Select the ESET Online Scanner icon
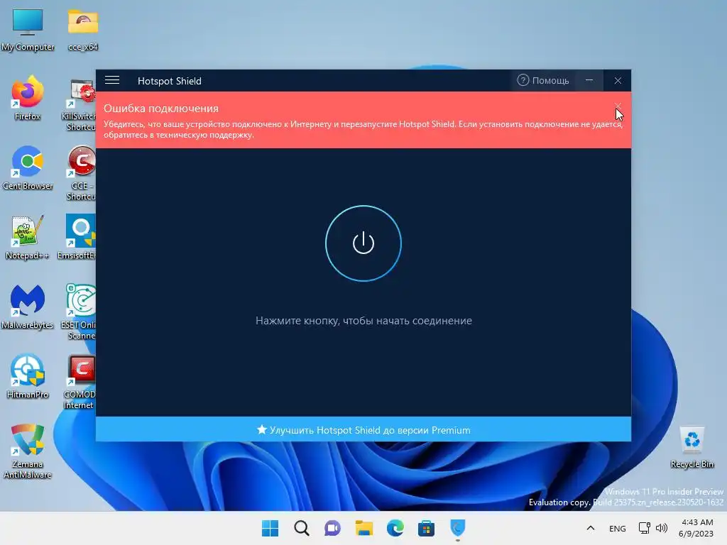 80,312
